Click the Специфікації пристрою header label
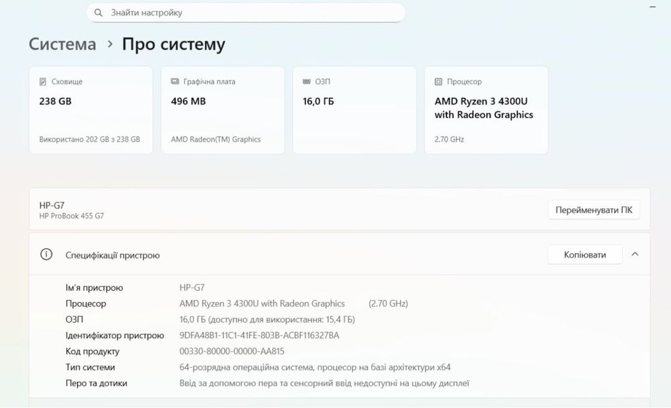 tap(113, 255)
